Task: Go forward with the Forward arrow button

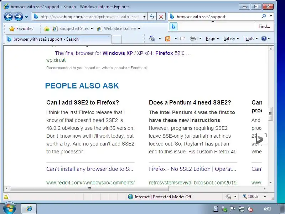Action: (19, 17)
